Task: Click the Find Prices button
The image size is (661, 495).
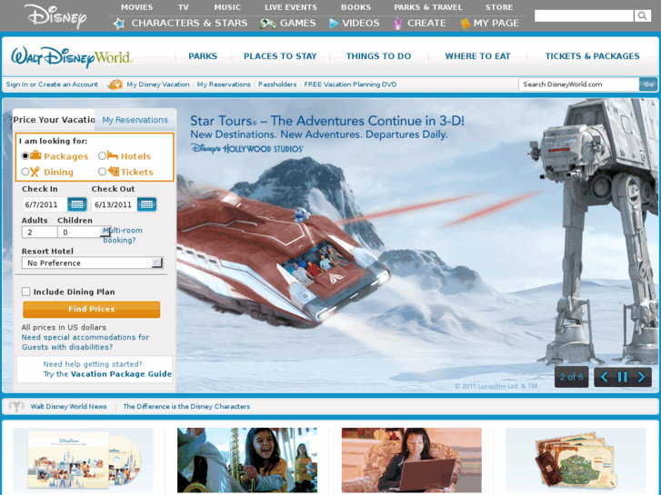Action: point(92,309)
